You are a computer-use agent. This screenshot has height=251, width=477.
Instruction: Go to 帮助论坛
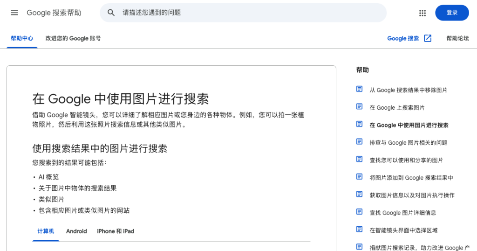coord(457,38)
